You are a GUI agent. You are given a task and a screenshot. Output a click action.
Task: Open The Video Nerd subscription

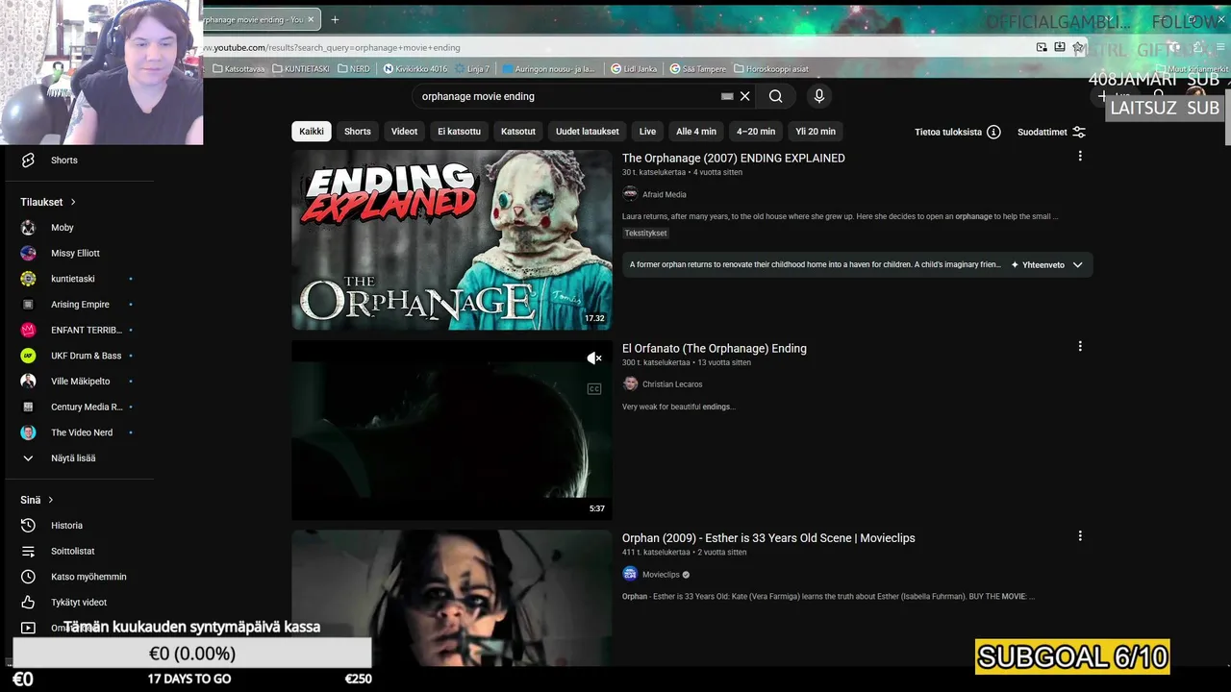pyautogui.click(x=82, y=432)
